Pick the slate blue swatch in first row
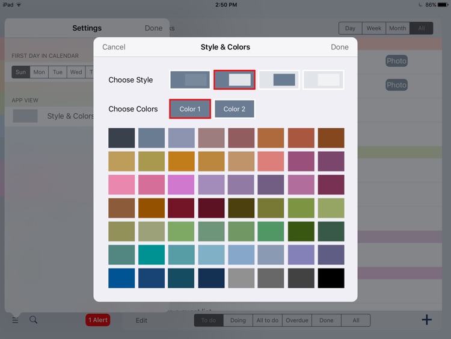The image size is (451, 339). coord(152,138)
